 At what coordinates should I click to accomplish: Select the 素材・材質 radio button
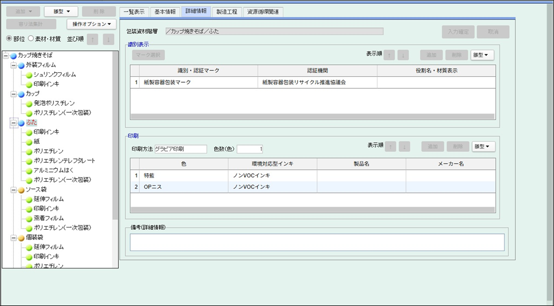[x=31, y=39]
